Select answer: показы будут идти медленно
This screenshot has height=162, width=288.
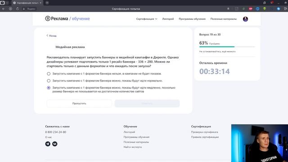[49, 88]
